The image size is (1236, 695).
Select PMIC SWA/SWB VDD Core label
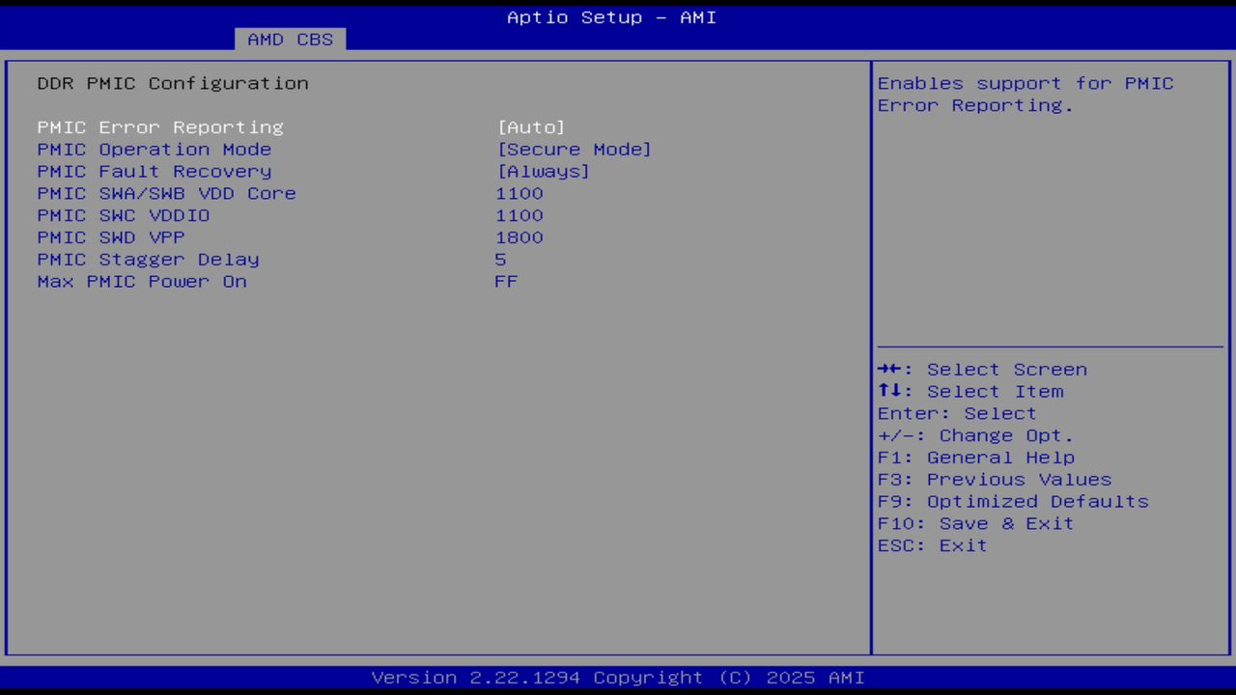(x=167, y=193)
